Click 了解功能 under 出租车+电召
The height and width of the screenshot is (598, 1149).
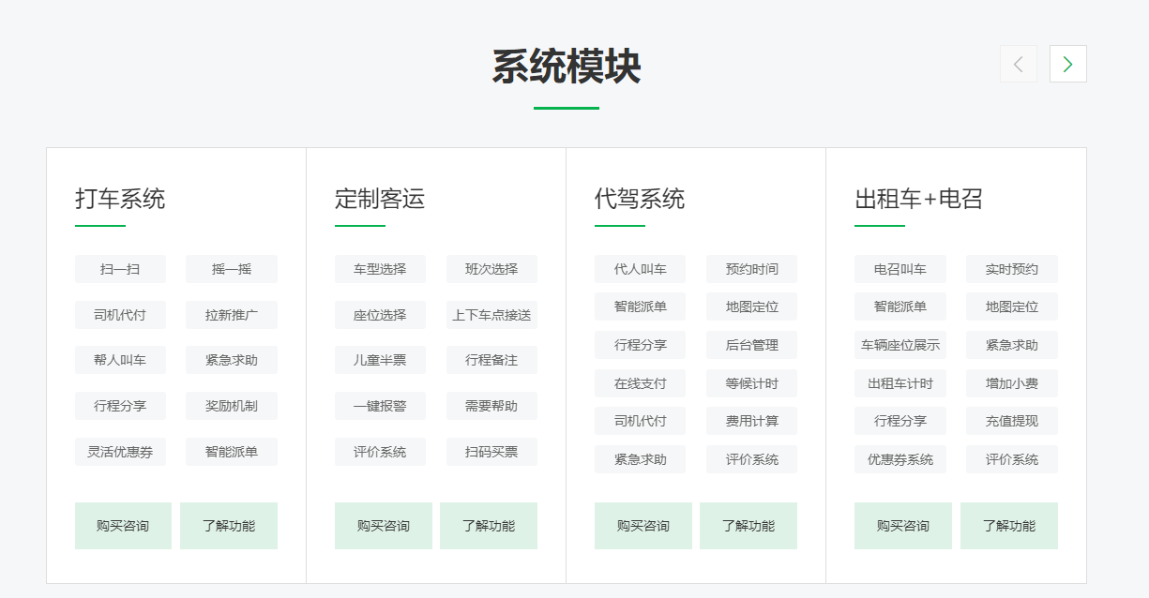1008,526
